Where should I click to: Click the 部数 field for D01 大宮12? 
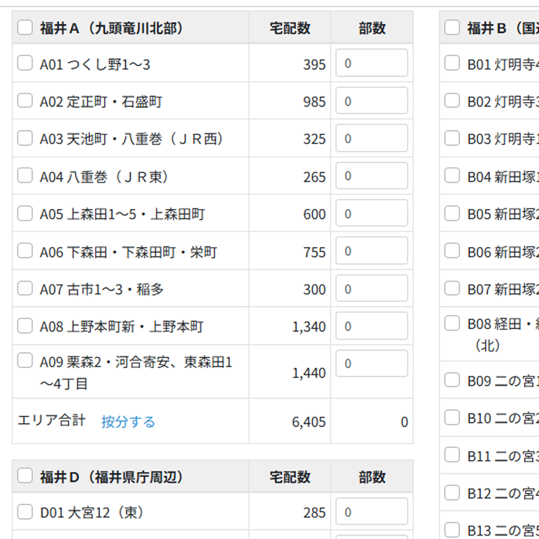pos(372,512)
